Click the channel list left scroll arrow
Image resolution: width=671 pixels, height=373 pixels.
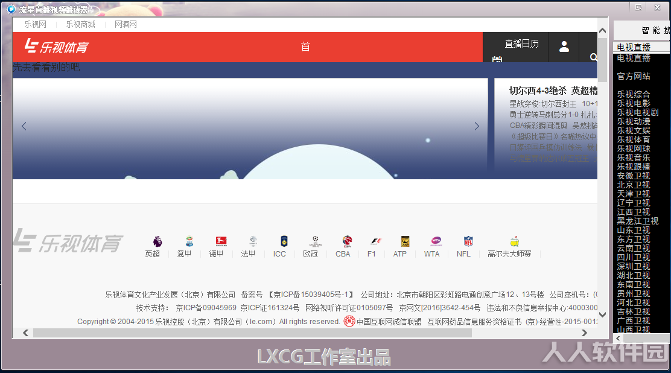click(x=618, y=338)
